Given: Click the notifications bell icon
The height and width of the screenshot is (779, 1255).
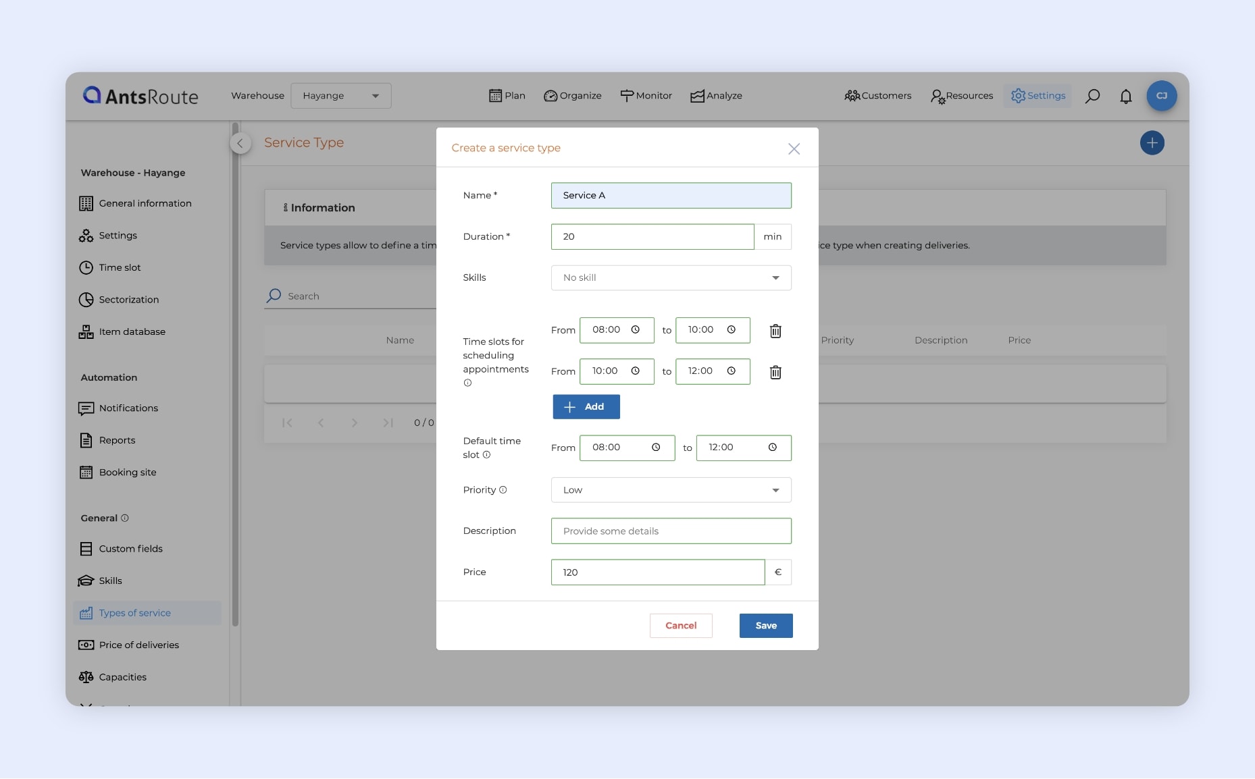Looking at the screenshot, I should [x=1125, y=96].
